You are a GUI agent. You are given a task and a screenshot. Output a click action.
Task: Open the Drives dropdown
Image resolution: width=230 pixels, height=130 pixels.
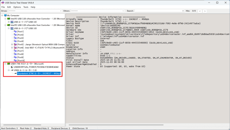point(35,11)
